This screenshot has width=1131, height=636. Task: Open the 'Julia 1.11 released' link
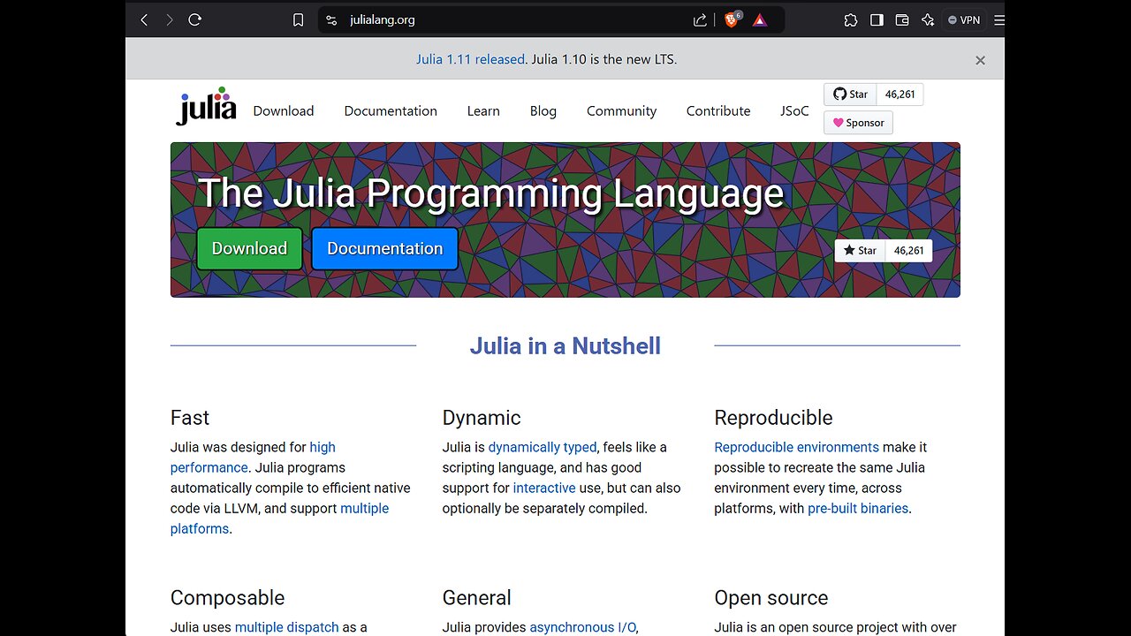pyautogui.click(x=470, y=59)
